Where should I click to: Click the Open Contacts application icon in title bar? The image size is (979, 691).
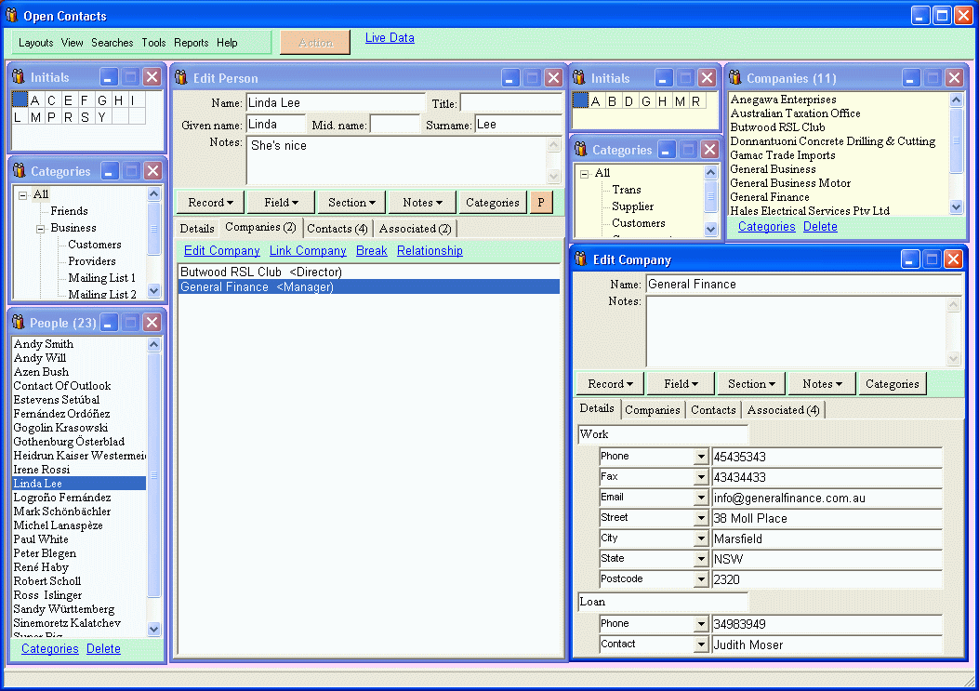[x=11, y=16]
